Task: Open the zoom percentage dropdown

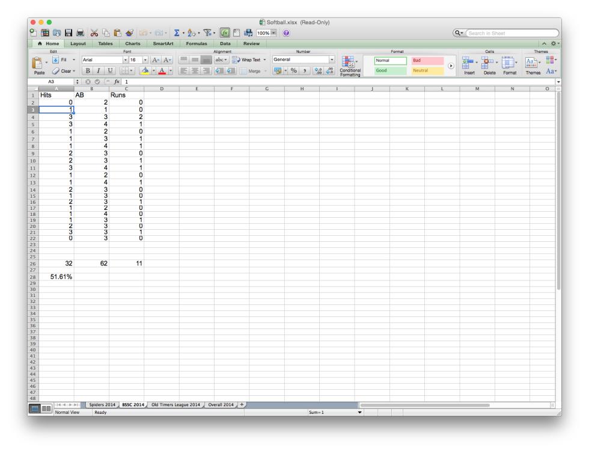Action: point(273,33)
